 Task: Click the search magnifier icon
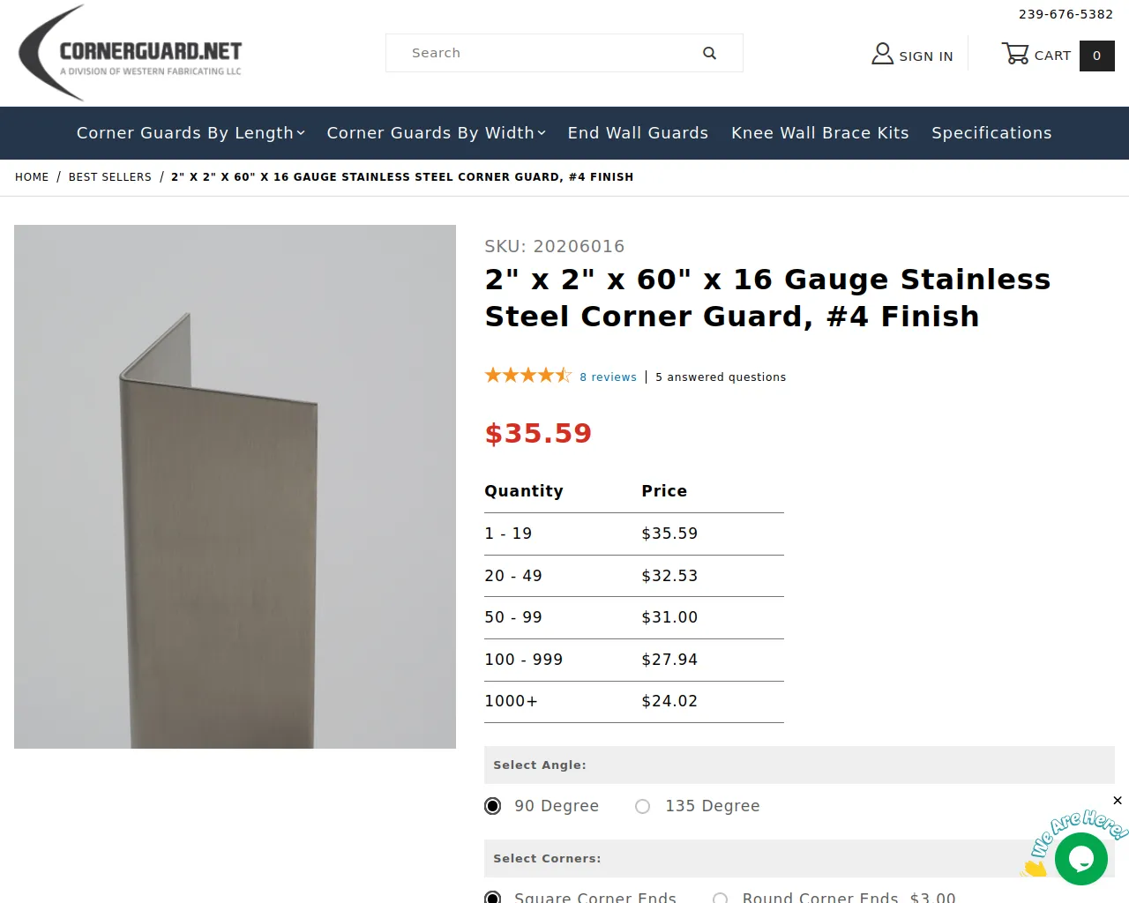[709, 53]
